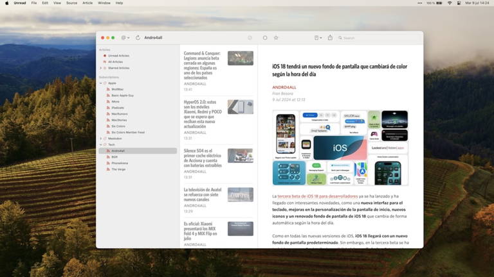Click the feed icon beside The Verge
The image size is (494, 277).
click(x=108, y=169)
